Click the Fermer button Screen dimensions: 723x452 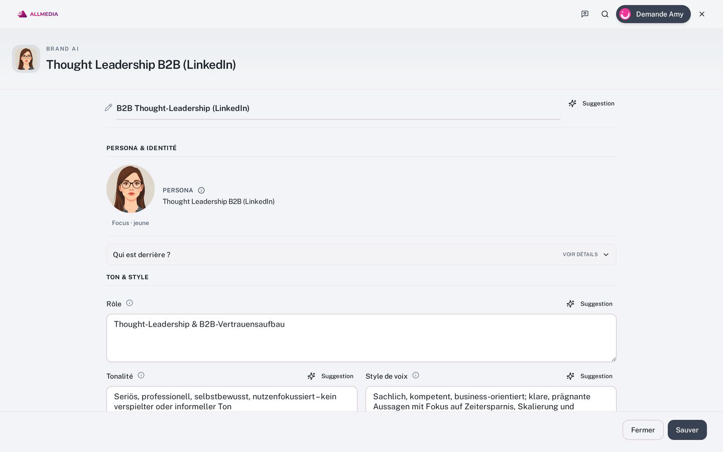643,430
